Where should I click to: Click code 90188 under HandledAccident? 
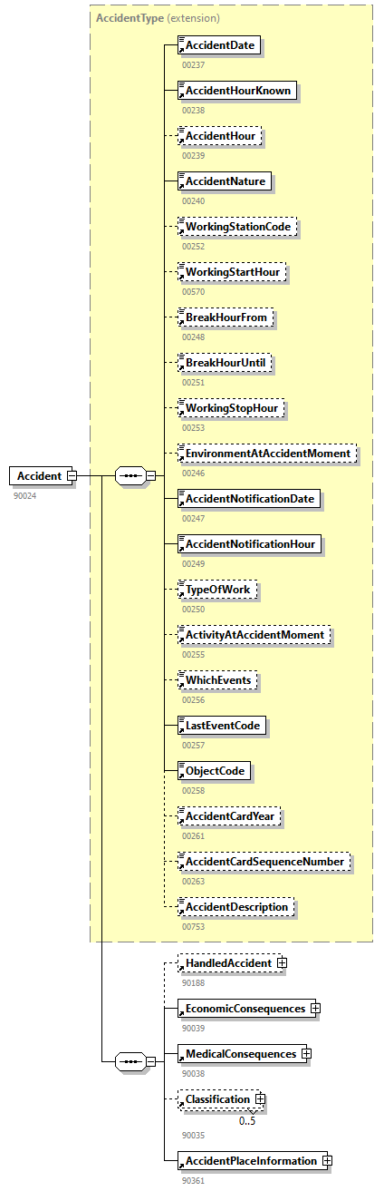194,982
